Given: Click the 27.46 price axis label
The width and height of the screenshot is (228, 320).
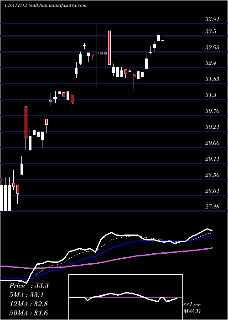Looking at the screenshot, I should coord(212,207).
